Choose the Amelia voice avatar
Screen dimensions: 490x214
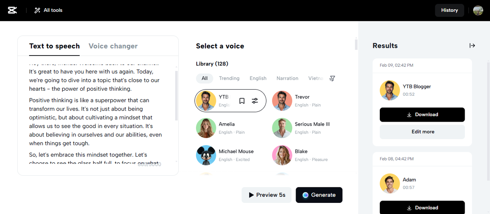tap(206, 128)
